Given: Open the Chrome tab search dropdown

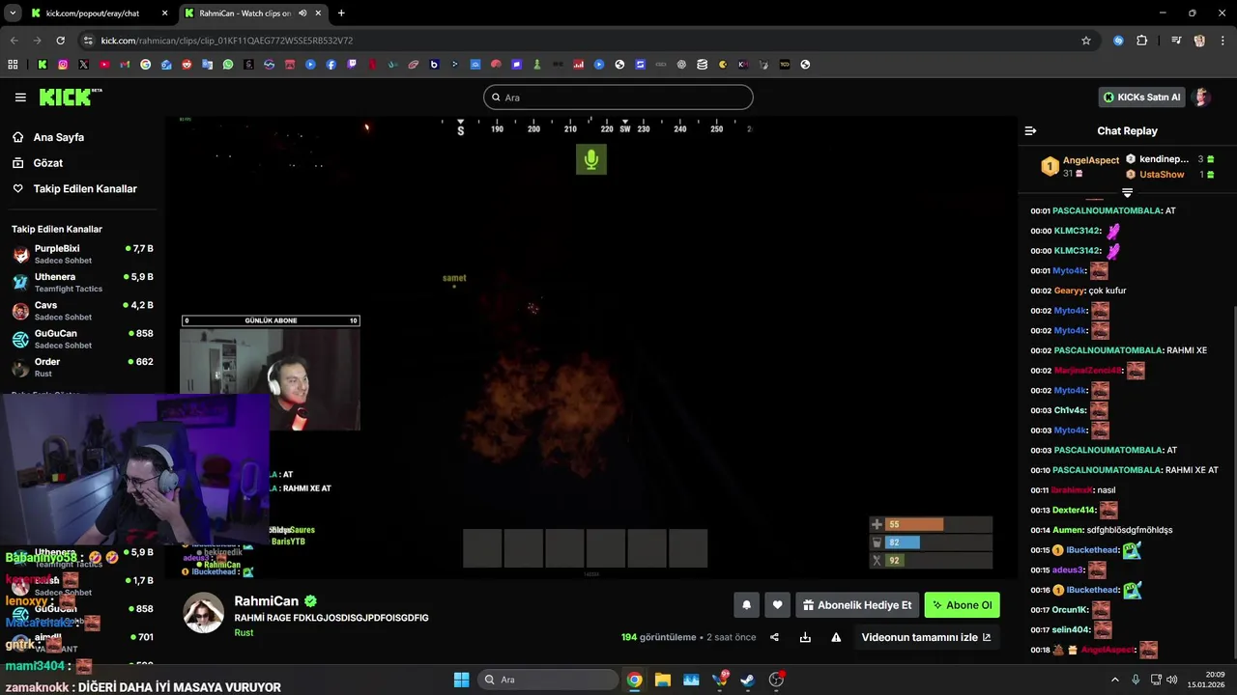Looking at the screenshot, I should [x=13, y=14].
